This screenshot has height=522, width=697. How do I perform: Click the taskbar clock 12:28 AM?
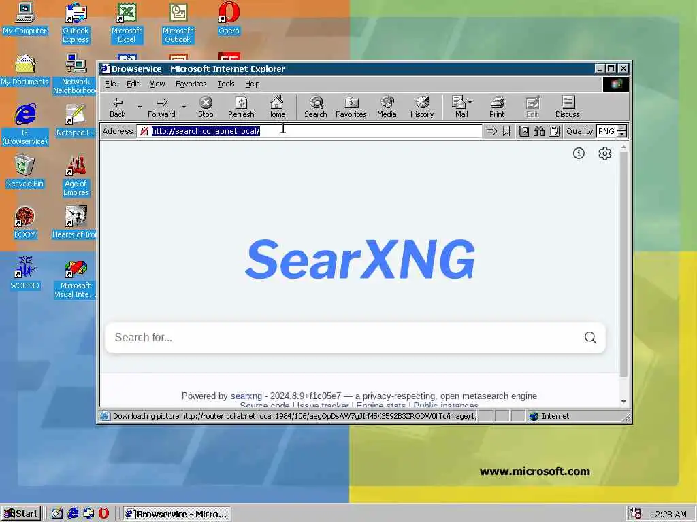(668, 514)
